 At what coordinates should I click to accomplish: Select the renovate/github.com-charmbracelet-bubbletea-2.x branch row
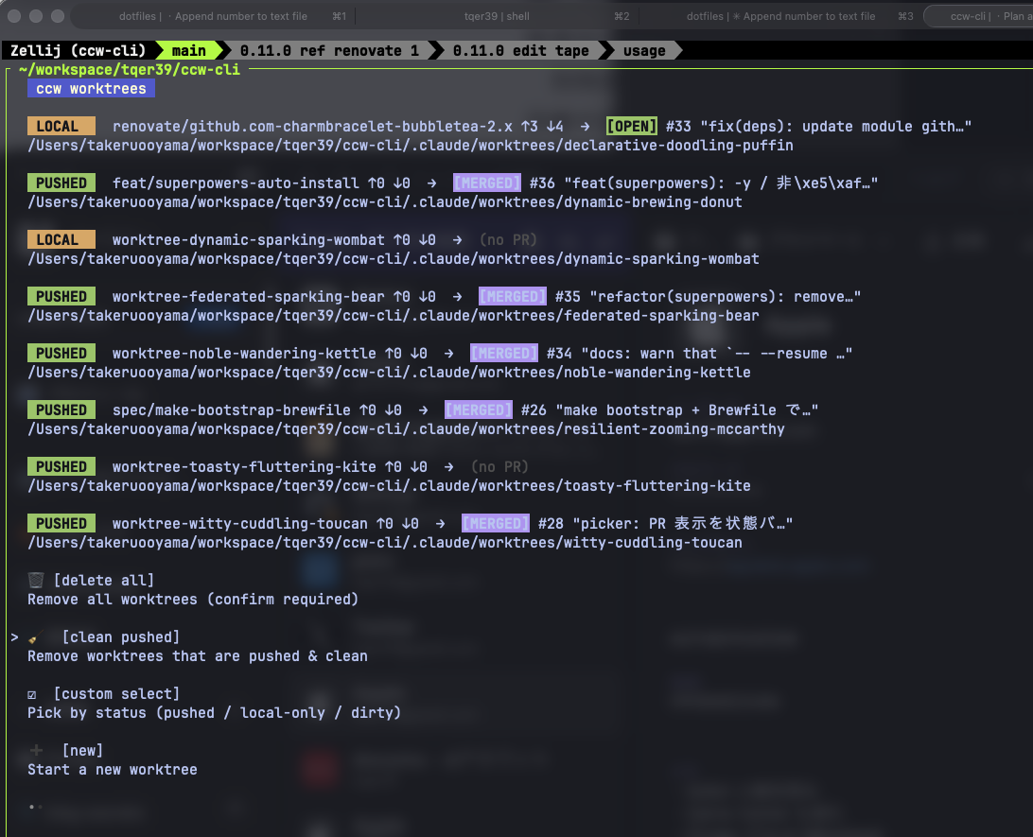point(312,127)
